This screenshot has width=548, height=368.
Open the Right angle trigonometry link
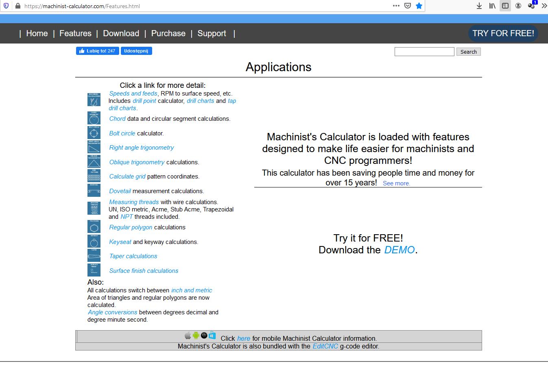142,148
